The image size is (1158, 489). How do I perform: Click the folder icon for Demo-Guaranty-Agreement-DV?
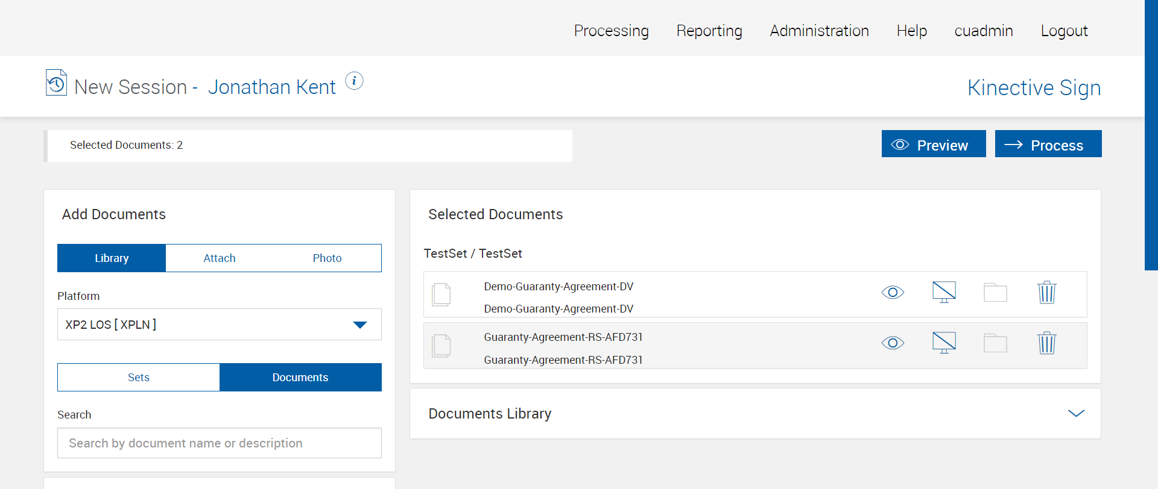[995, 293]
